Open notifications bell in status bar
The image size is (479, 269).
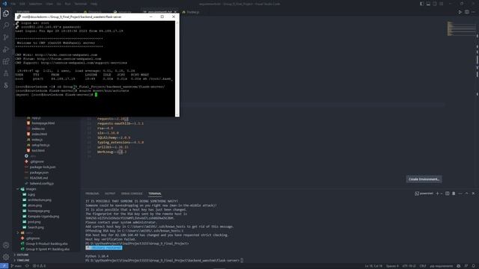[474, 266]
